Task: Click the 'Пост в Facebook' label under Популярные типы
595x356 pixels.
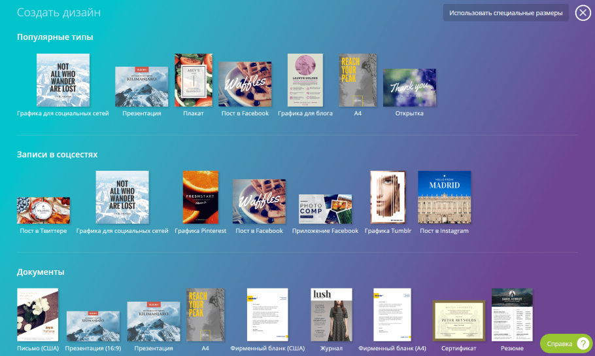Action: pos(245,113)
